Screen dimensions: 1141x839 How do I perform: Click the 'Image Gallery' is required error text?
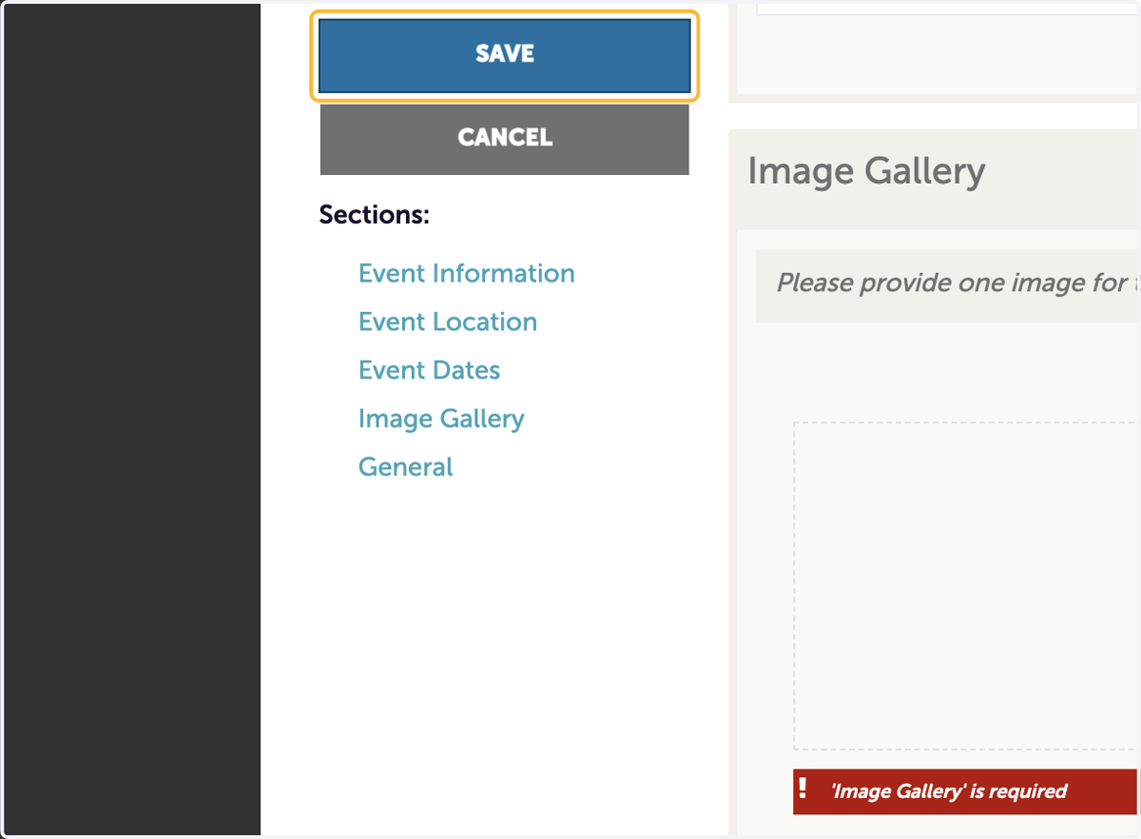click(949, 791)
